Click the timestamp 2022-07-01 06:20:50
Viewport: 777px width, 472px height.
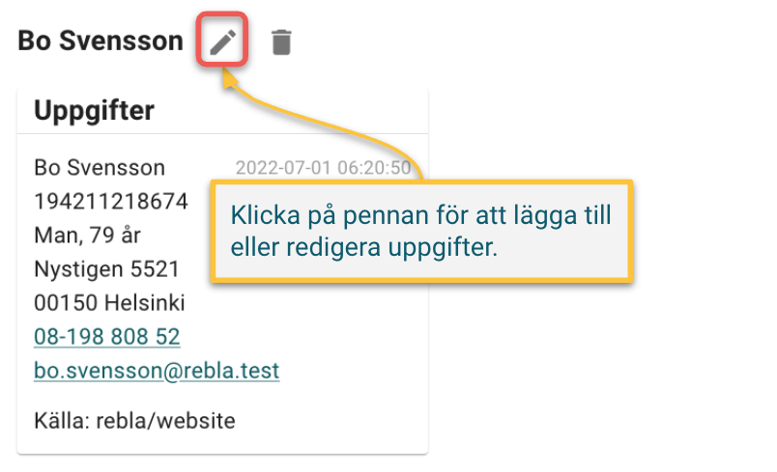click(323, 168)
